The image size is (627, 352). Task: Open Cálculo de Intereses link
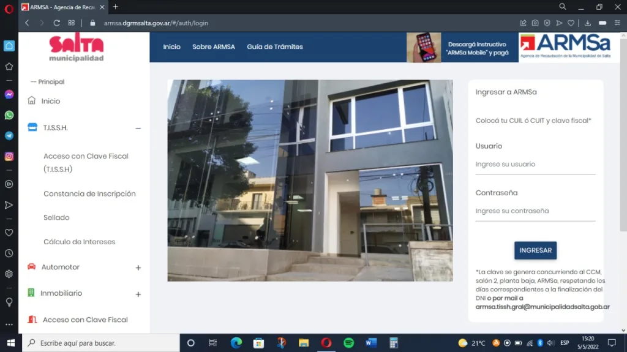(79, 242)
